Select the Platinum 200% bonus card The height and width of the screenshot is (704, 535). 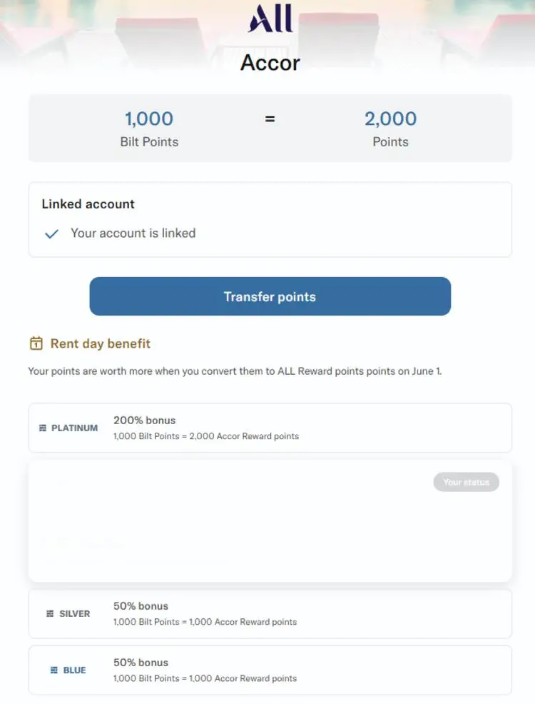pyautogui.click(x=270, y=428)
